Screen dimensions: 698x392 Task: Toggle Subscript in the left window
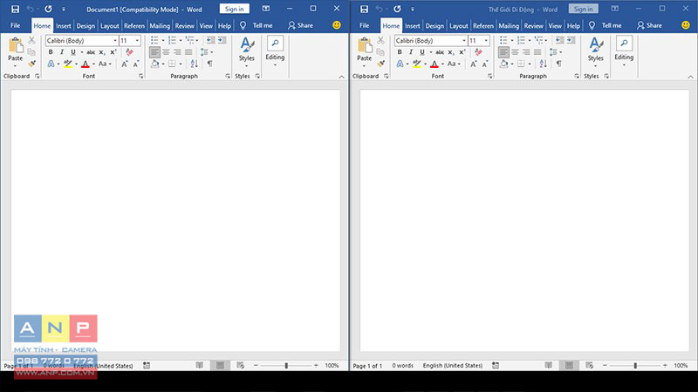point(102,52)
